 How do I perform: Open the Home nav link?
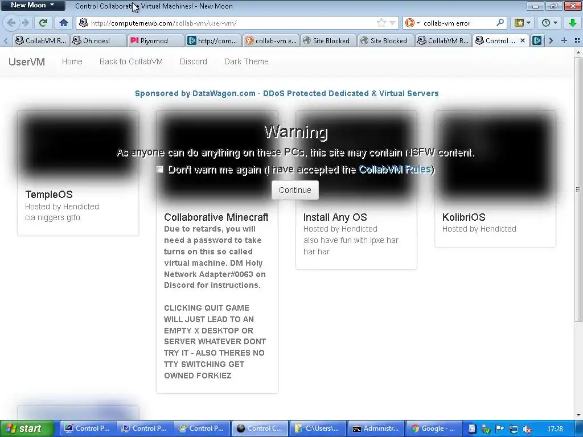72,61
